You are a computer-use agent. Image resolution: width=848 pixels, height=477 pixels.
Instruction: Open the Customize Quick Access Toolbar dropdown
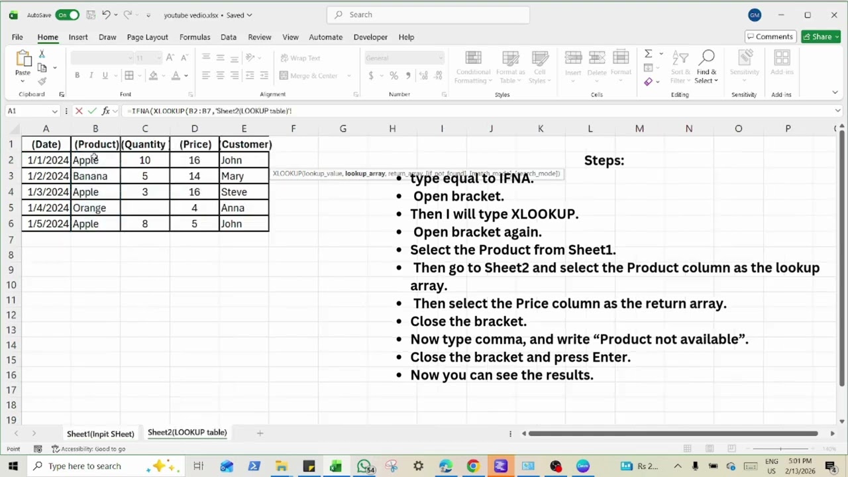pyautogui.click(x=148, y=15)
